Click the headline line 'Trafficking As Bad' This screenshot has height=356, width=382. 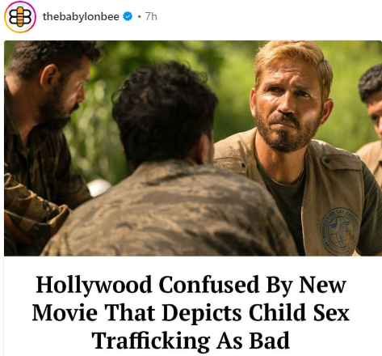coord(191,341)
